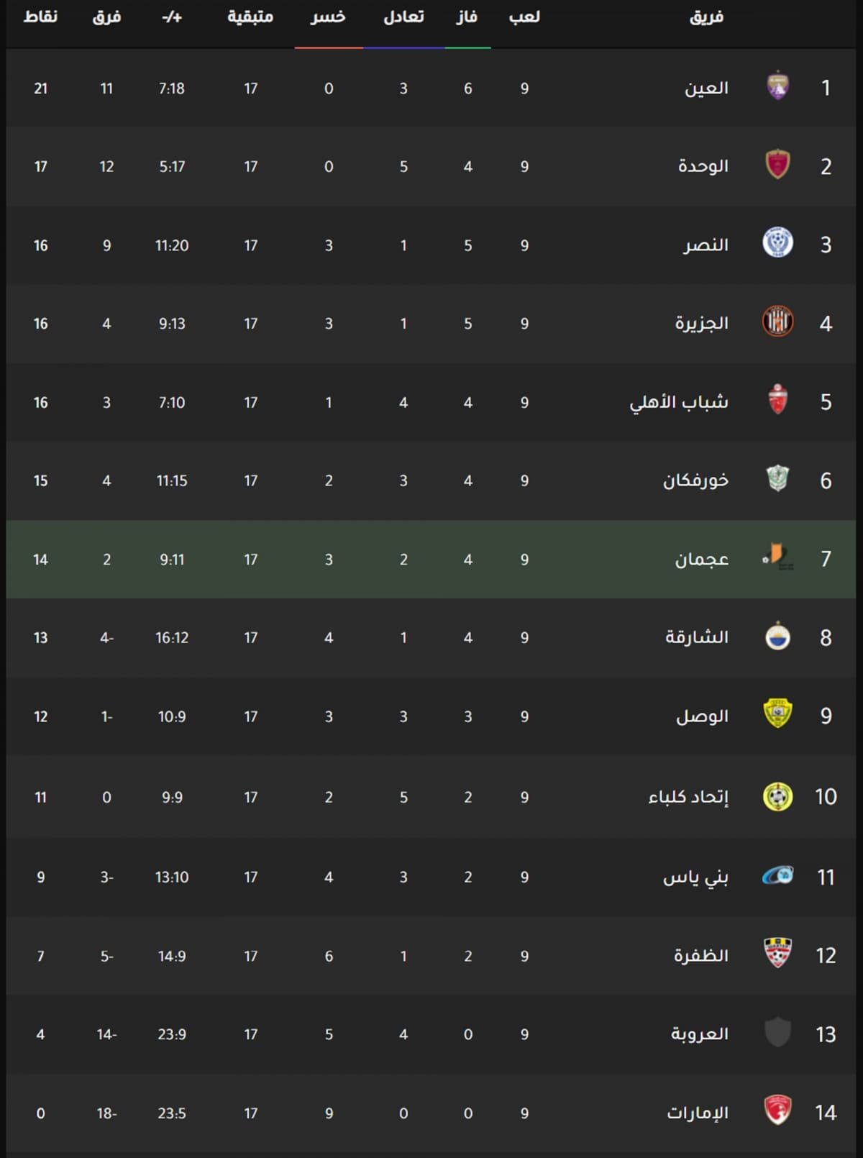Click the العين club crest icon

pyautogui.click(x=777, y=86)
